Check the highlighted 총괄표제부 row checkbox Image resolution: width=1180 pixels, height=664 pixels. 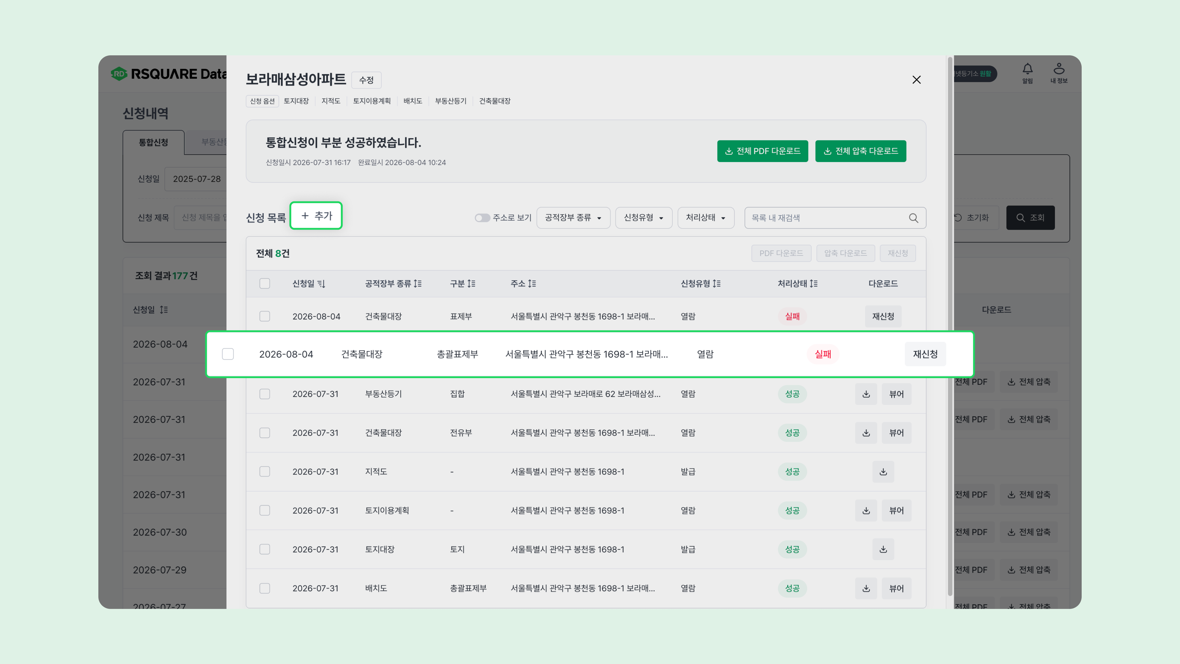(x=228, y=354)
